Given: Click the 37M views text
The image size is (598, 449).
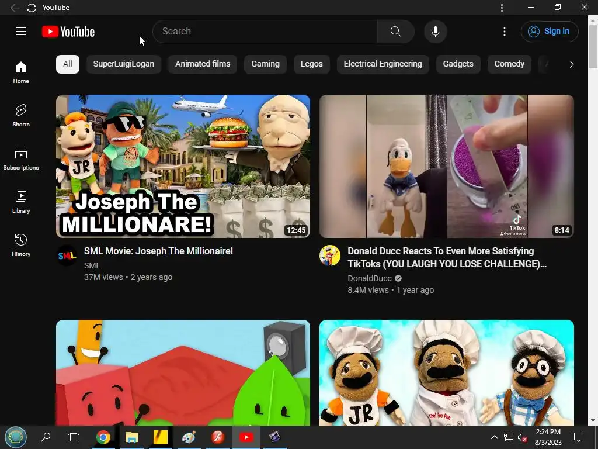Looking at the screenshot, I should pos(103,277).
